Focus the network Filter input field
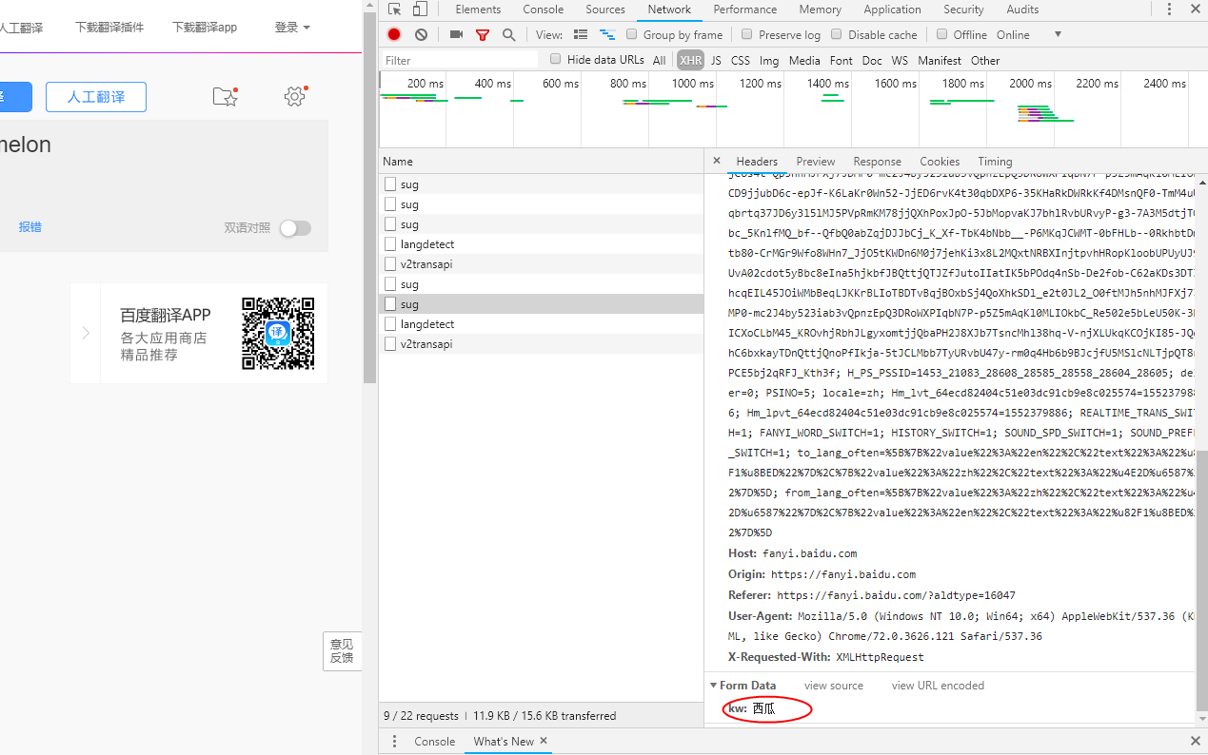 [460, 60]
